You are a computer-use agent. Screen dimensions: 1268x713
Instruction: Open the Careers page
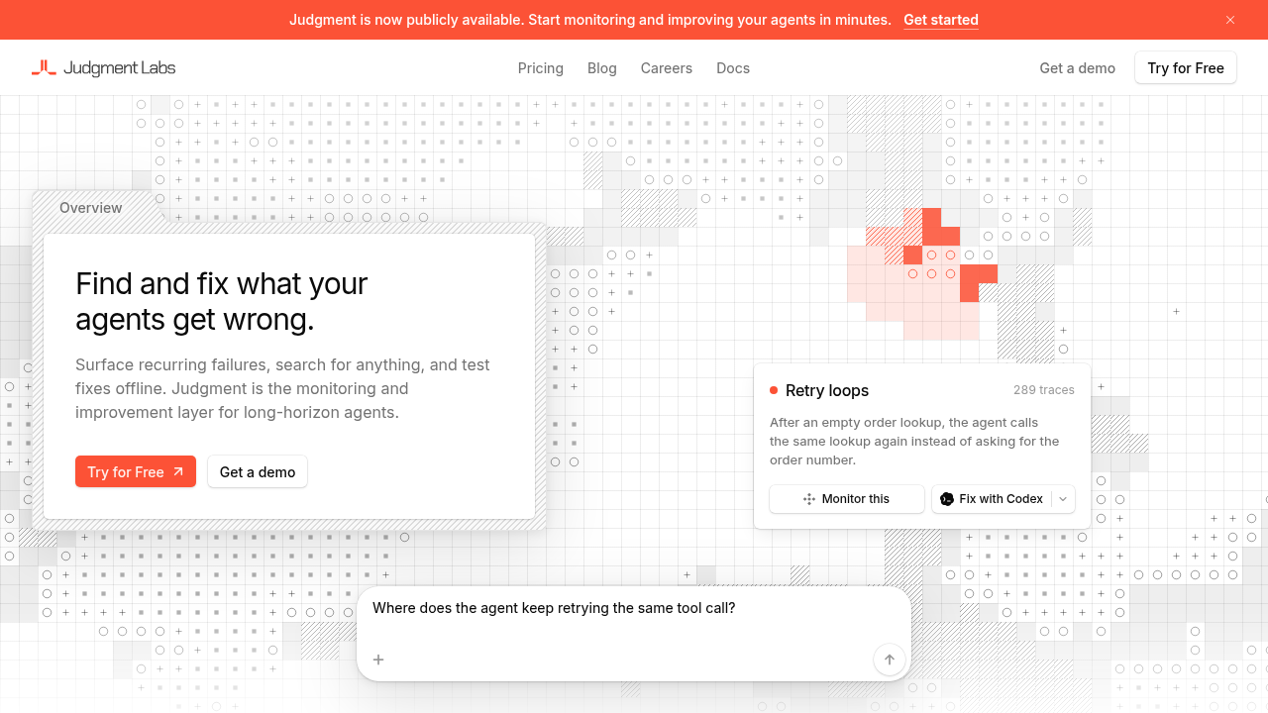pyautogui.click(x=667, y=68)
